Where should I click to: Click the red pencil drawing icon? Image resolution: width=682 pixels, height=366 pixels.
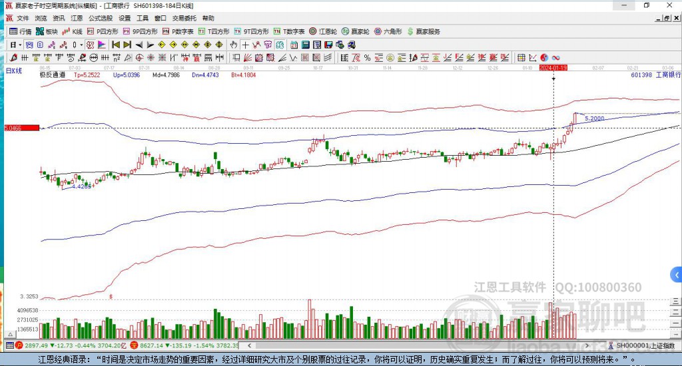point(13,57)
